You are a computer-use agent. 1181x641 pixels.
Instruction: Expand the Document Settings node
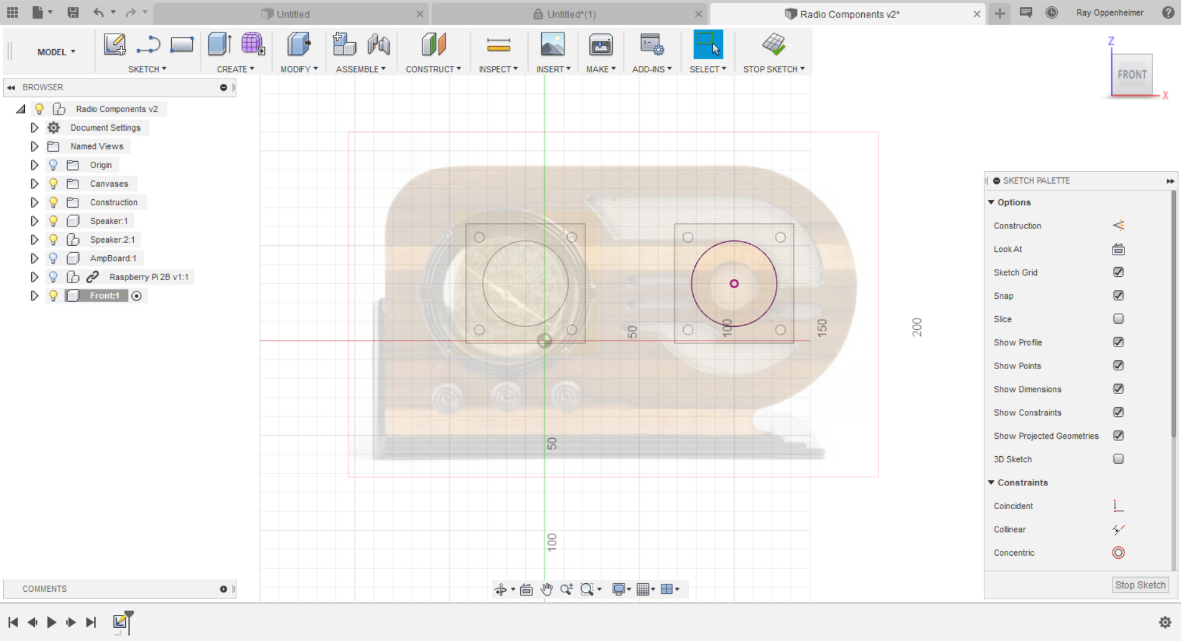click(x=34, y=128)
